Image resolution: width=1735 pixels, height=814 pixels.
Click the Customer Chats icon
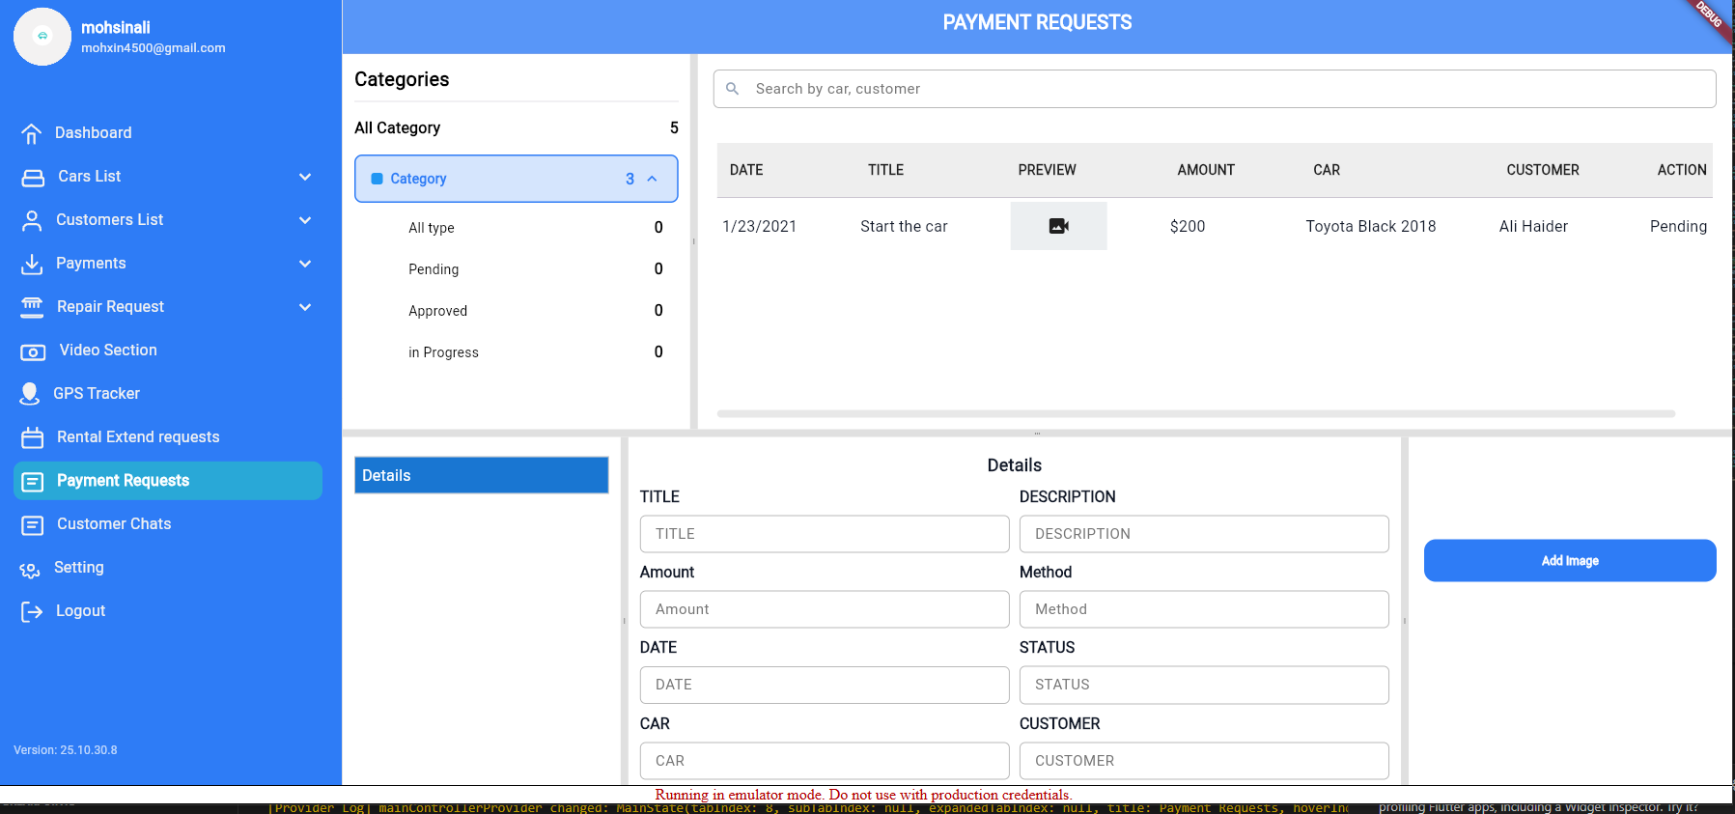point(33,524)
